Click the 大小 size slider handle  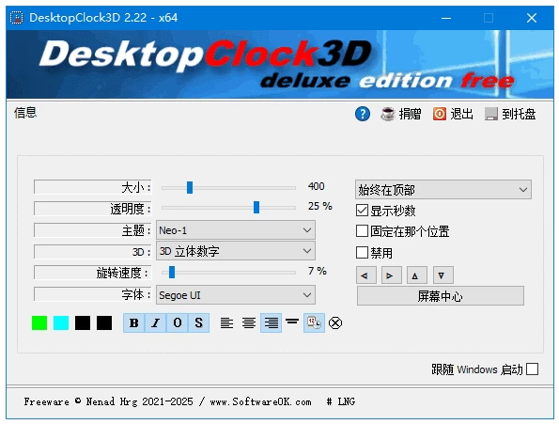click(x=190, y=187)
